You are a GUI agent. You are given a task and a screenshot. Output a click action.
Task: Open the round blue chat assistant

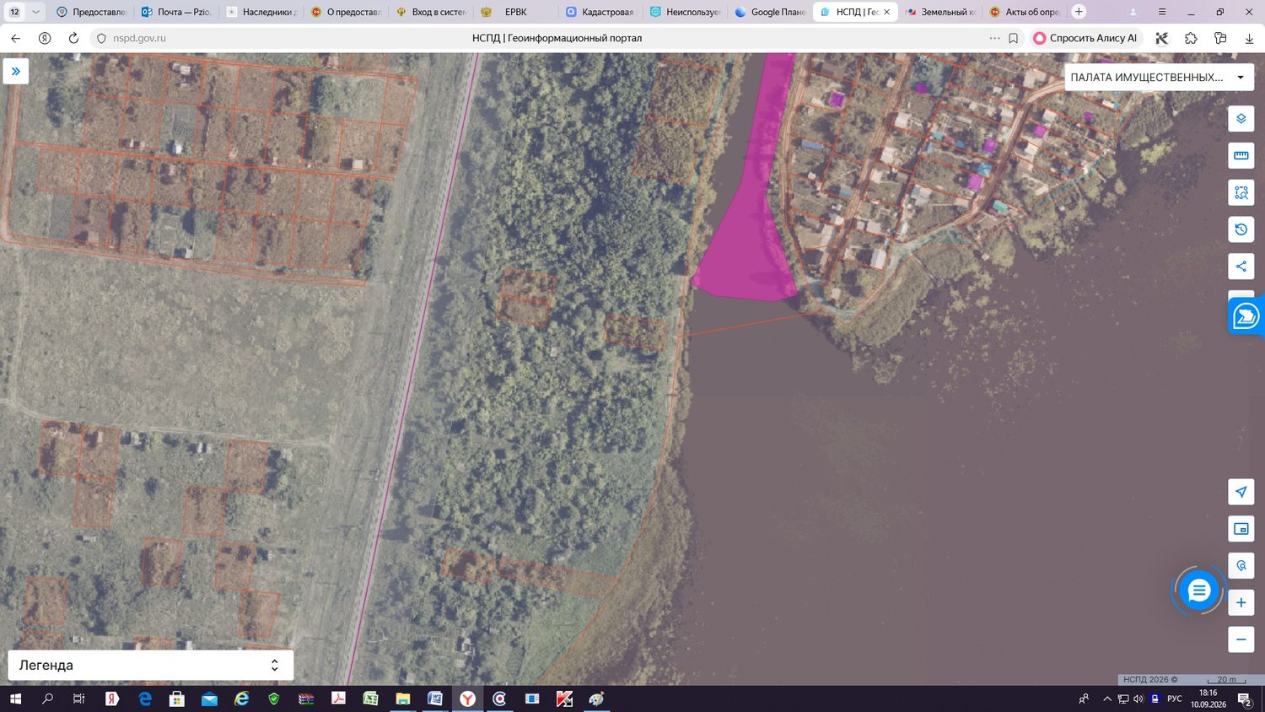coord(1198,591)
